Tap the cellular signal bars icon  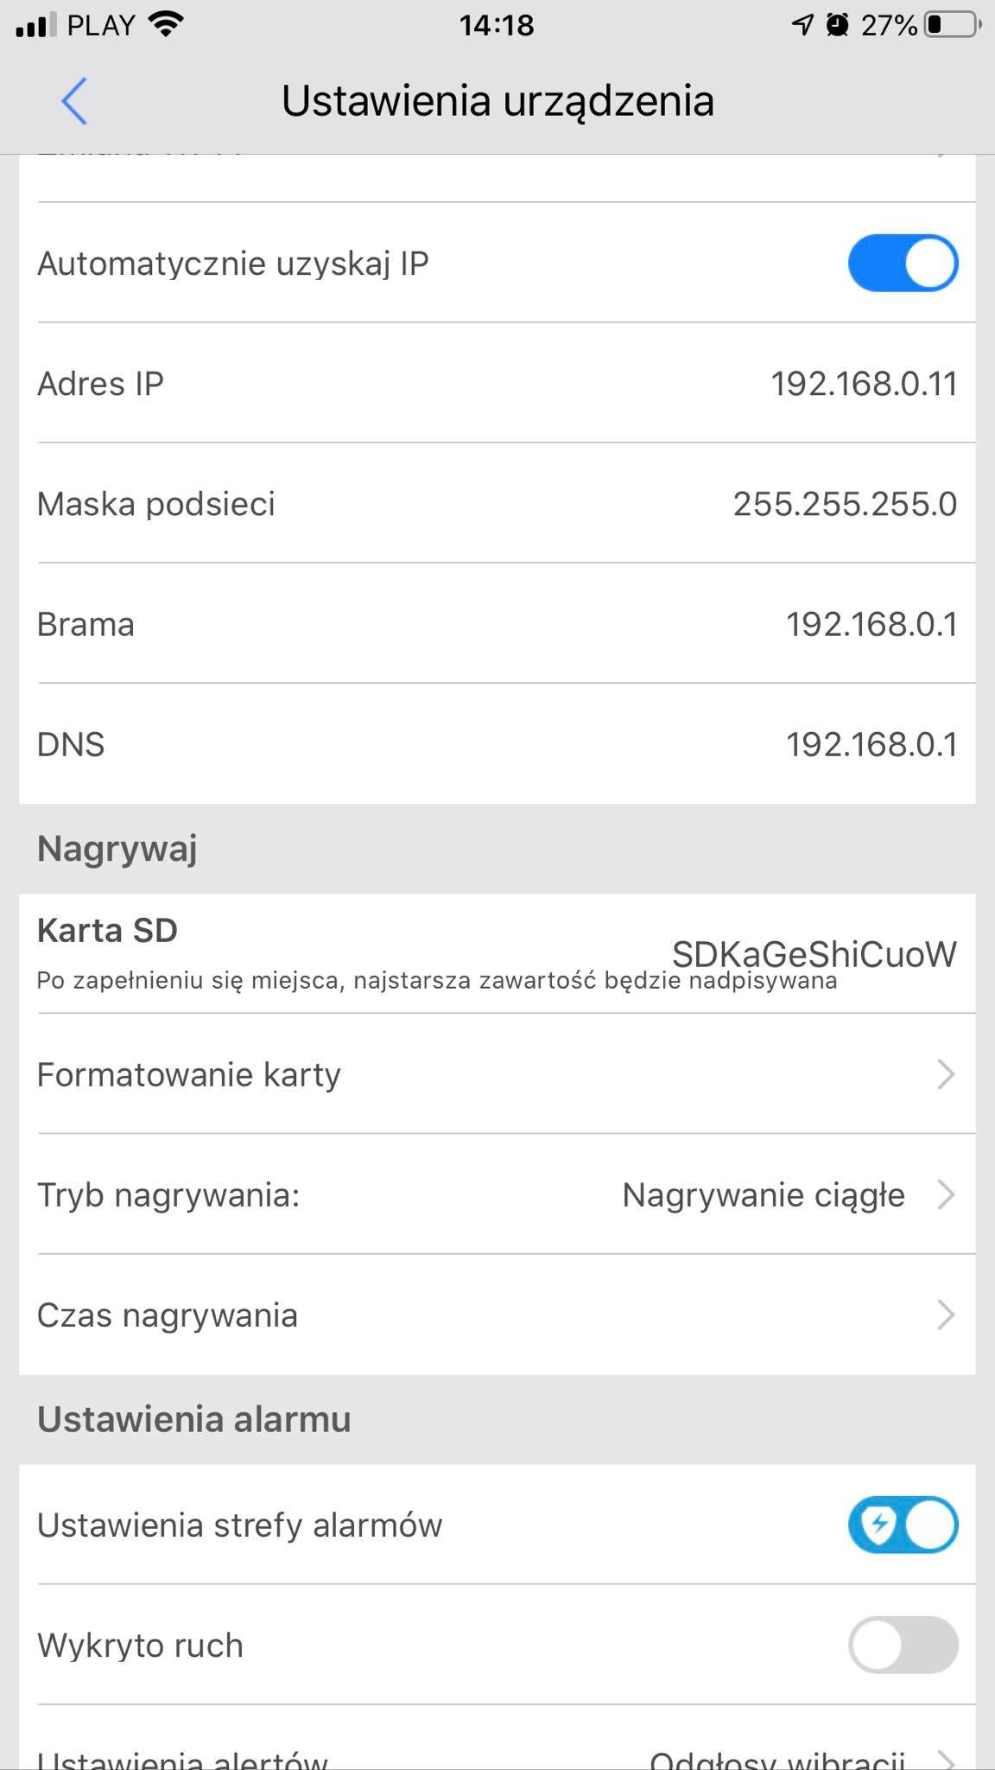pos(36,23)
